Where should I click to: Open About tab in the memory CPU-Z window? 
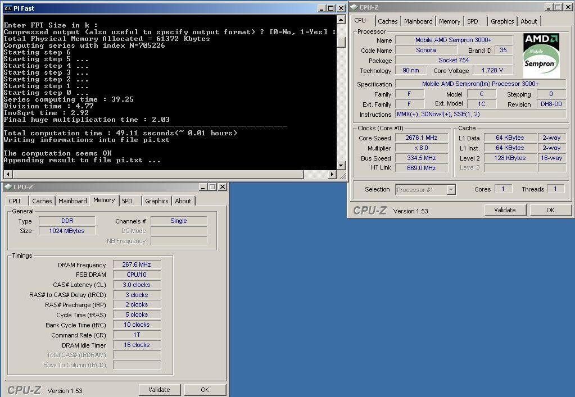click(x=183, y=201)
